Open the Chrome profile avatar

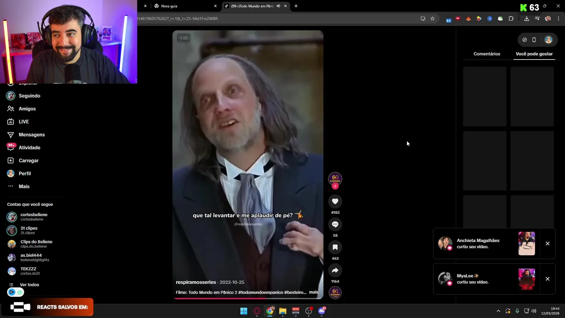pyautogui.click(x=548, y=19)
